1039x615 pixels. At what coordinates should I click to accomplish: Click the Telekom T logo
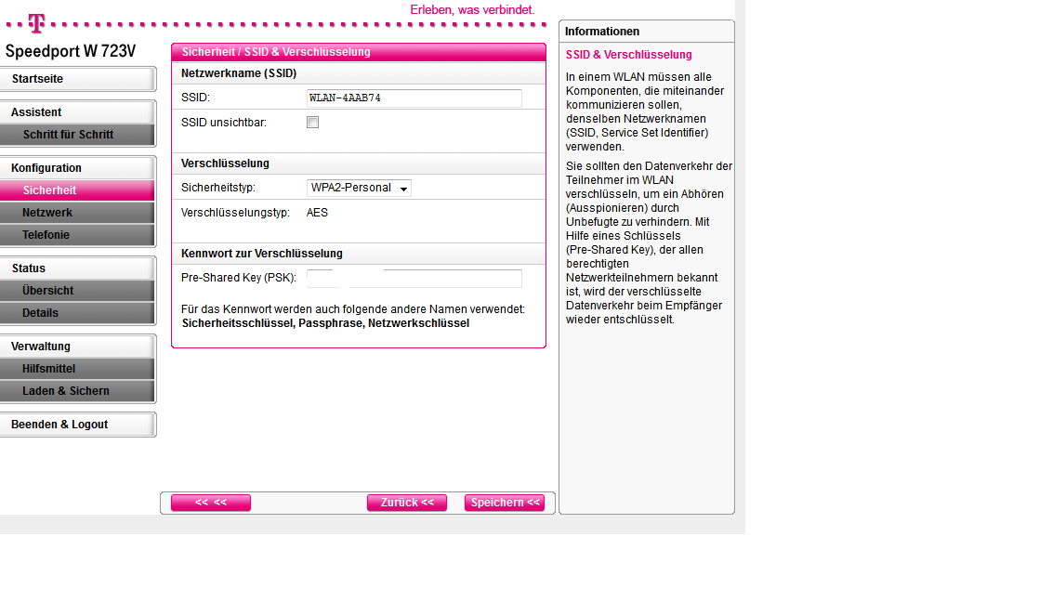[x=36, y=21]
